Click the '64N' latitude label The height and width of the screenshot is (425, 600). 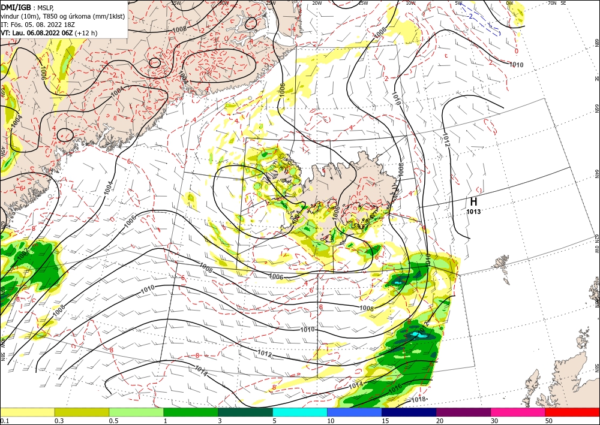[596, 174]
